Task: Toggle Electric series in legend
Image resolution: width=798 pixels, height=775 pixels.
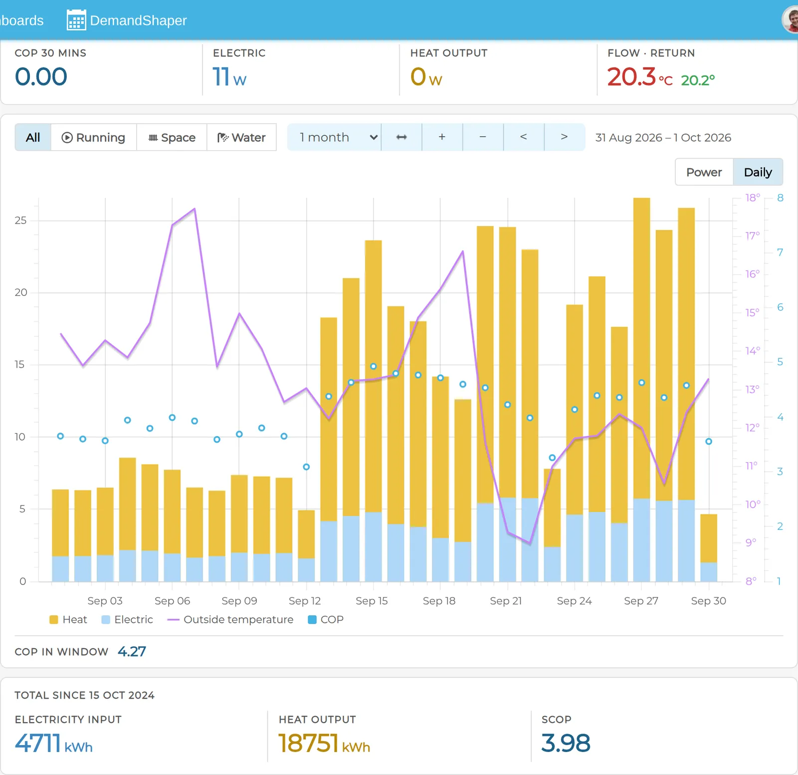Action: tap(127, 619)
